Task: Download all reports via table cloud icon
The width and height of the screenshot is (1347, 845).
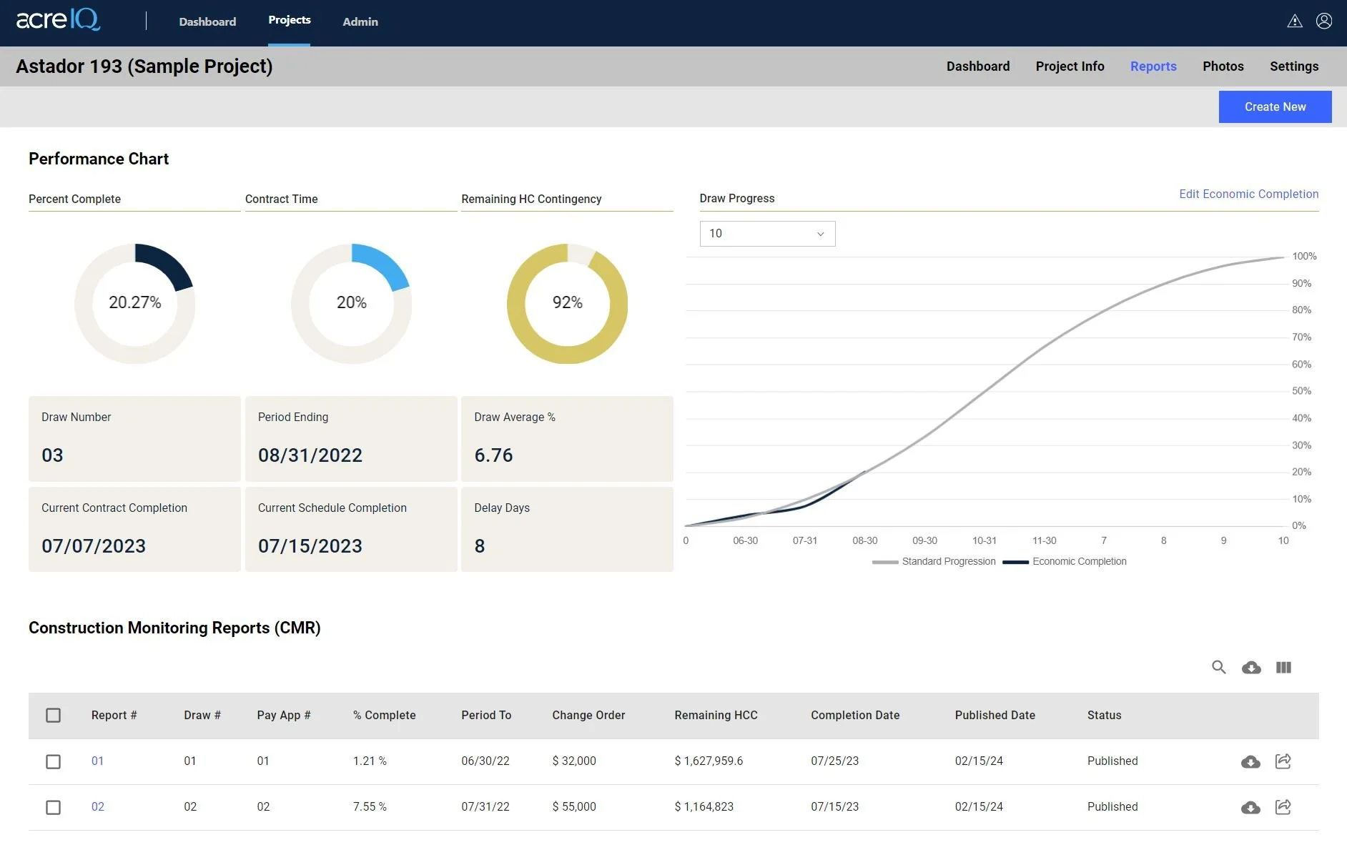Action: pyautogui.click(x=1251, y=668)
